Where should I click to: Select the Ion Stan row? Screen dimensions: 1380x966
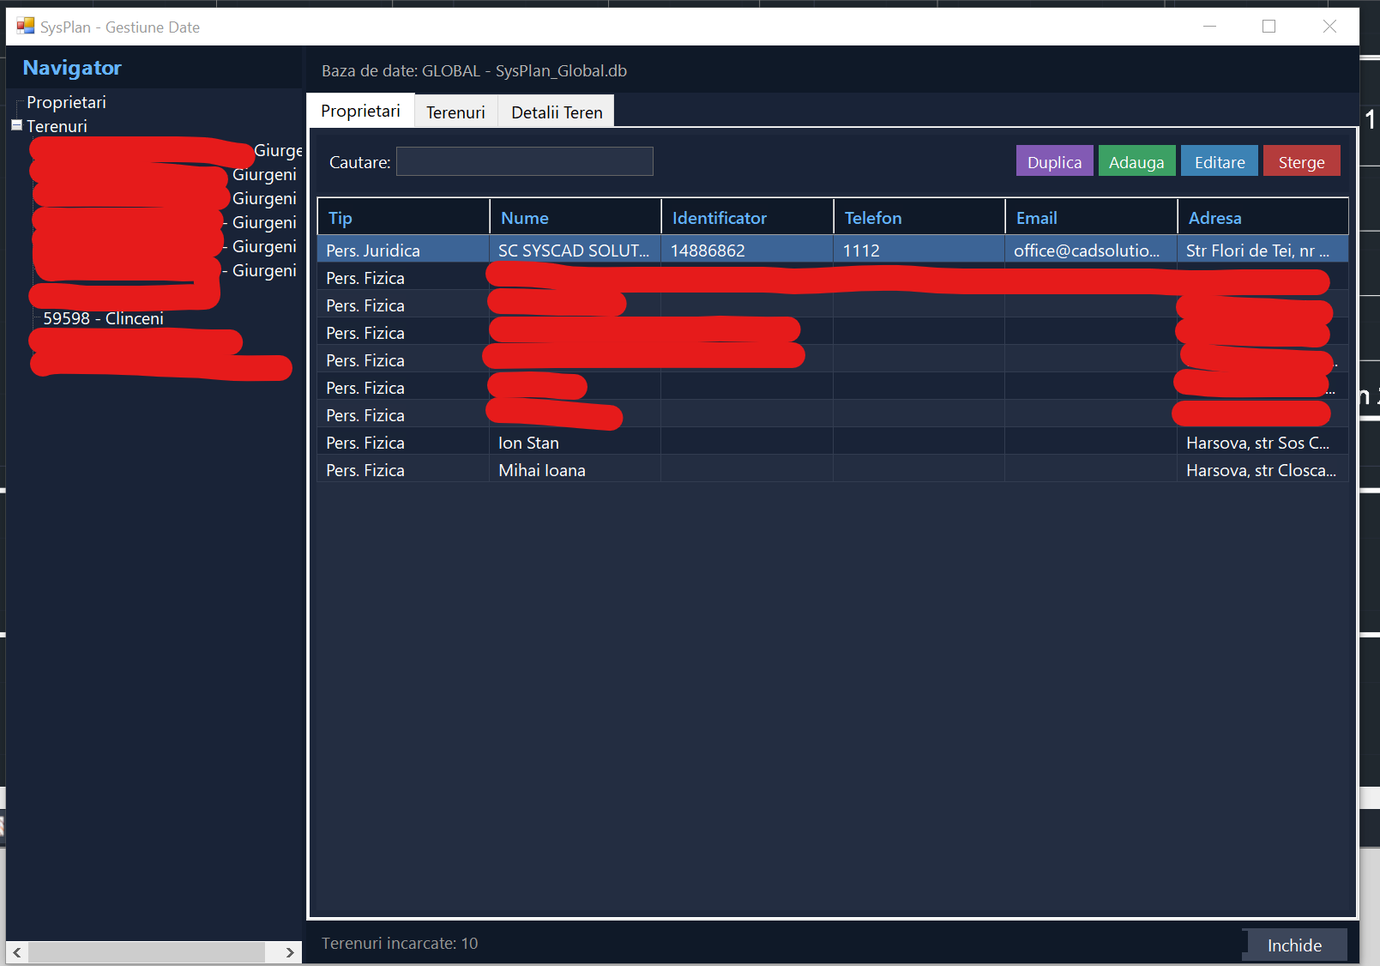[528, 443]
